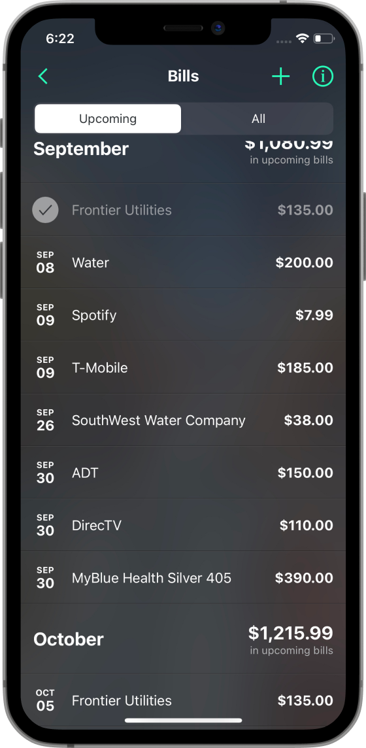Select the ADT bill entry

(183, 472)
